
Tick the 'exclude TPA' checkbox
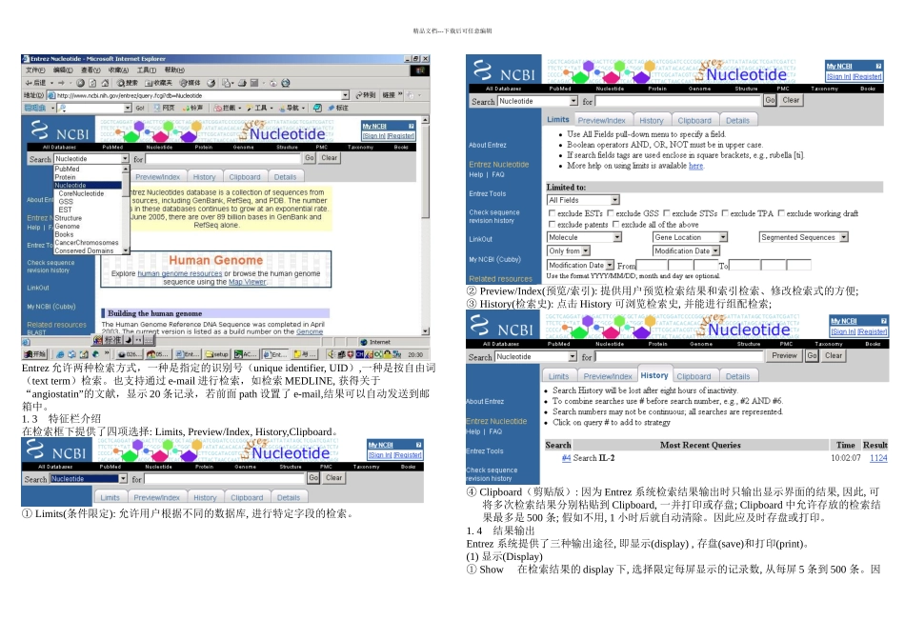tap(725, 213)
